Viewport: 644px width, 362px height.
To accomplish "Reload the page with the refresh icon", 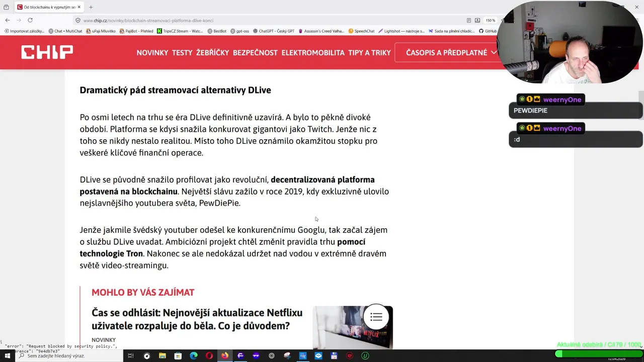I will coord(30,20).
